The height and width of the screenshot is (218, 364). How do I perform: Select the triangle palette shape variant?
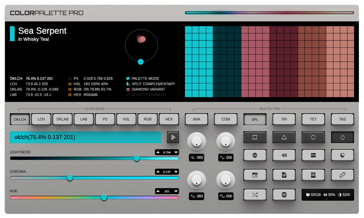pos(284,137)
